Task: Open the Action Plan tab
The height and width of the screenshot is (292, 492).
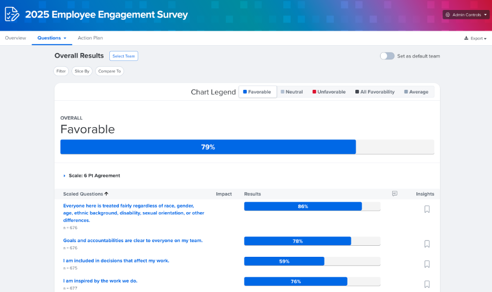Action: [x=90, y=38]
